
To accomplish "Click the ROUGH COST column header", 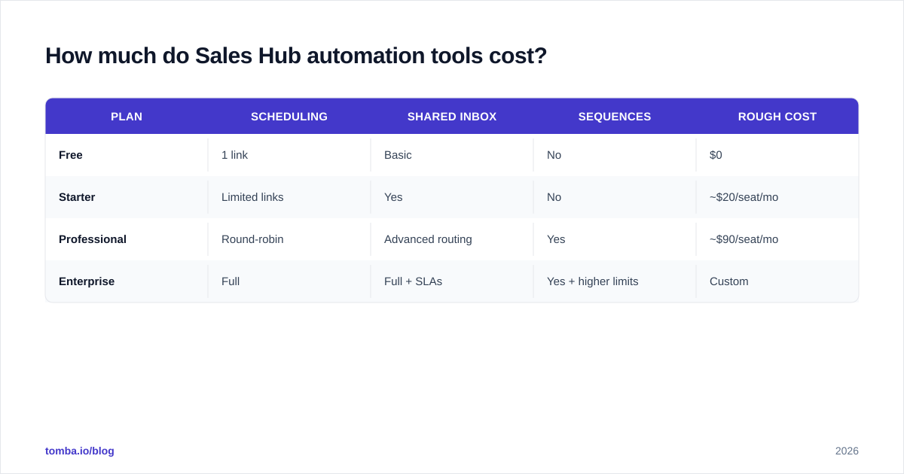I will coord(777,117).
